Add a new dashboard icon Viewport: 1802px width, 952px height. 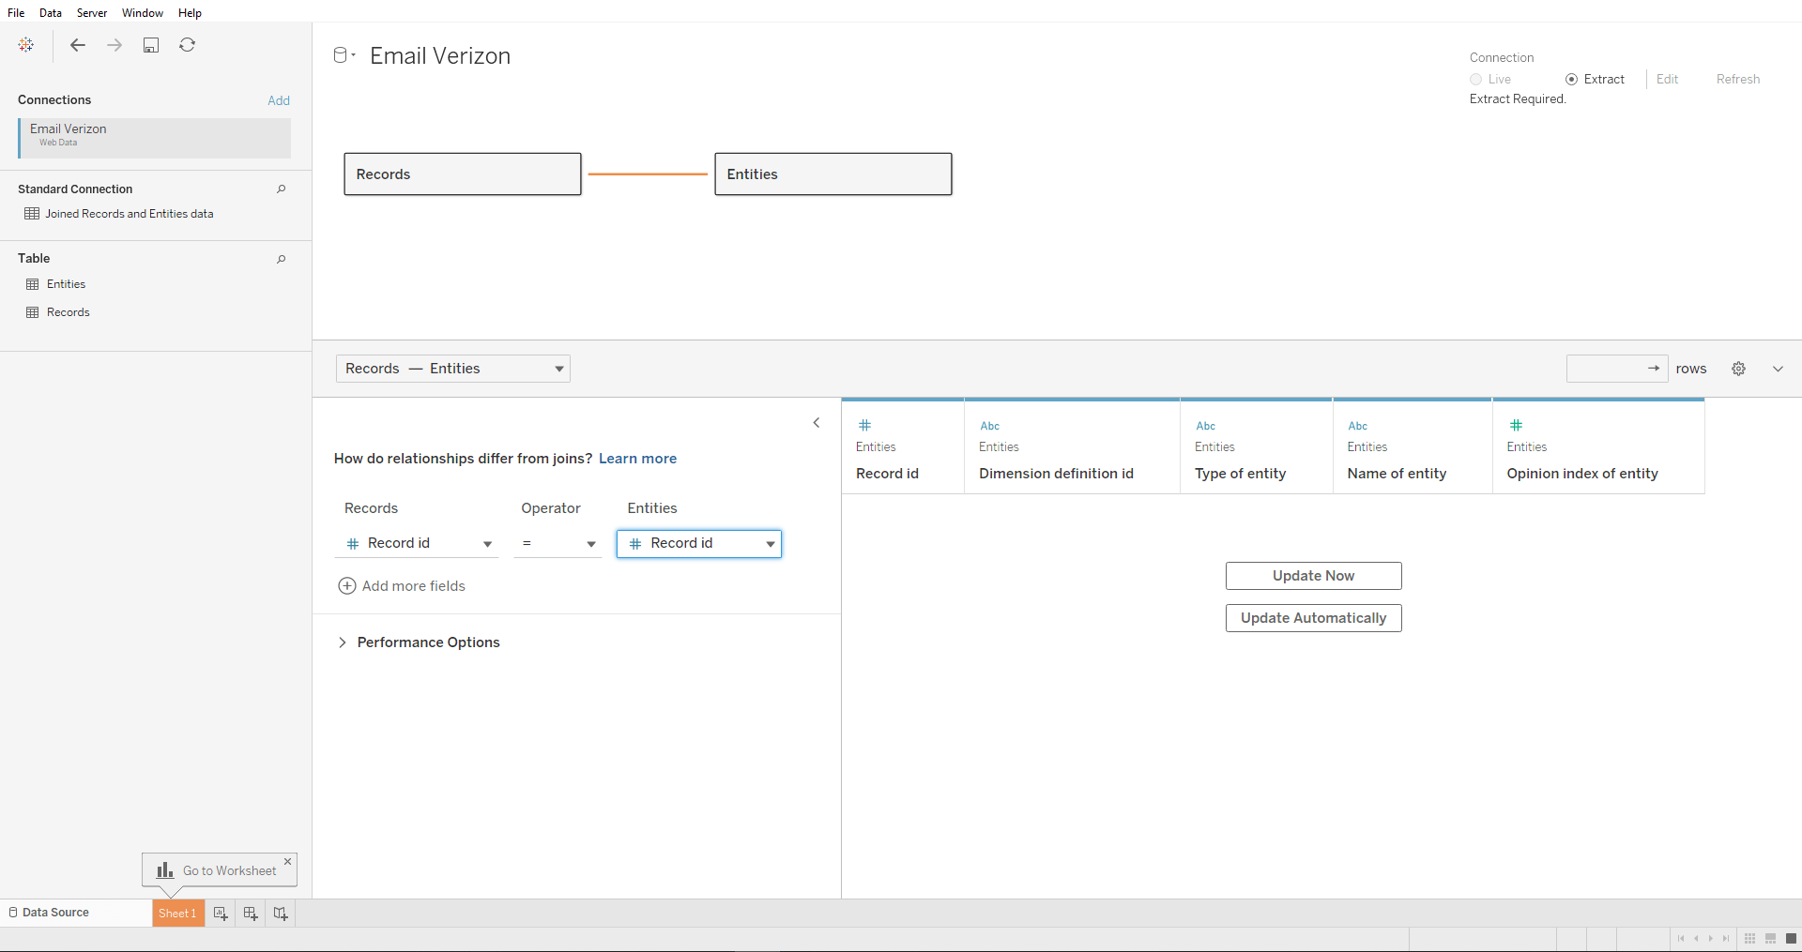(x=251, y=914)
